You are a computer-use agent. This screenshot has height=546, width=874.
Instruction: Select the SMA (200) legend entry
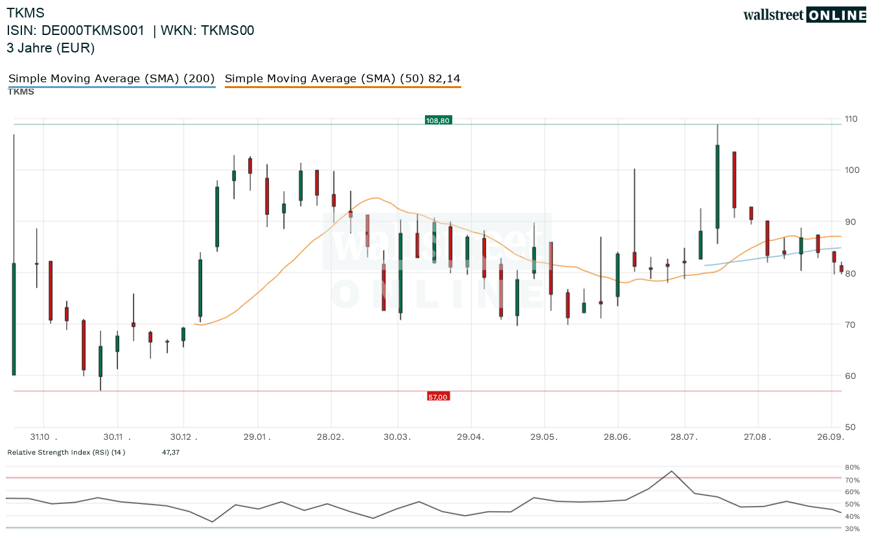pyautogui.click(x=111, y=79)
